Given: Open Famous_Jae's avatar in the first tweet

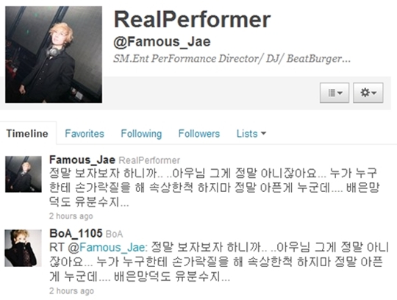Looking at the screenshot, I should coord(24,174).
